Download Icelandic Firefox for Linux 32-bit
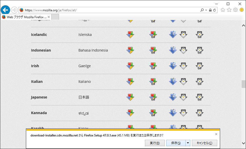The width and height of the screenshot is (246, 149). tap(183, 35)
